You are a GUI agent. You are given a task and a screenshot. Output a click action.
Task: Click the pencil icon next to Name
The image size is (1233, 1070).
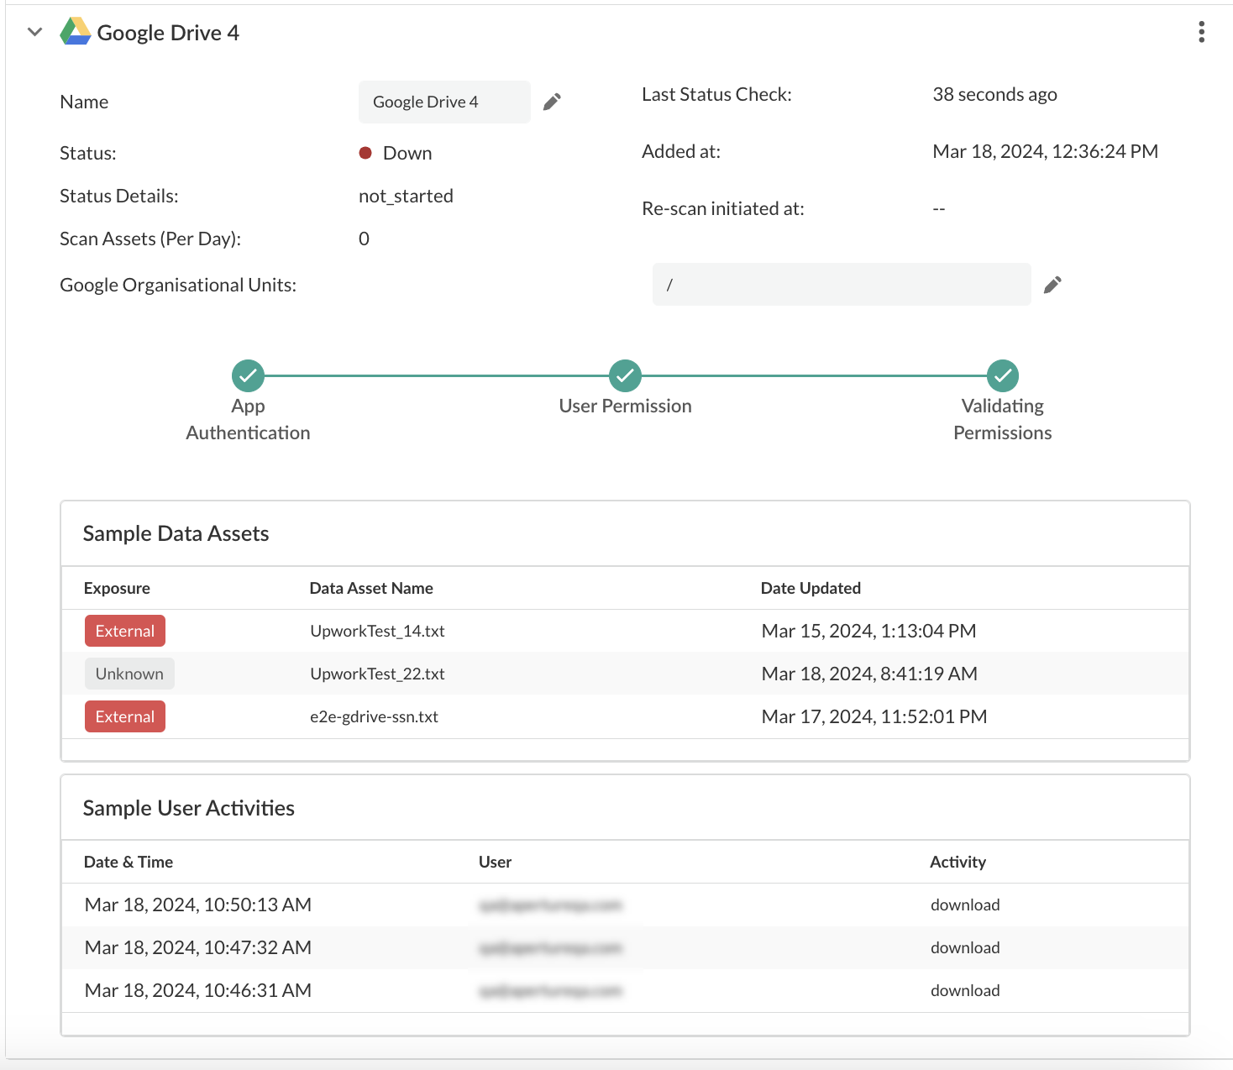552,102
